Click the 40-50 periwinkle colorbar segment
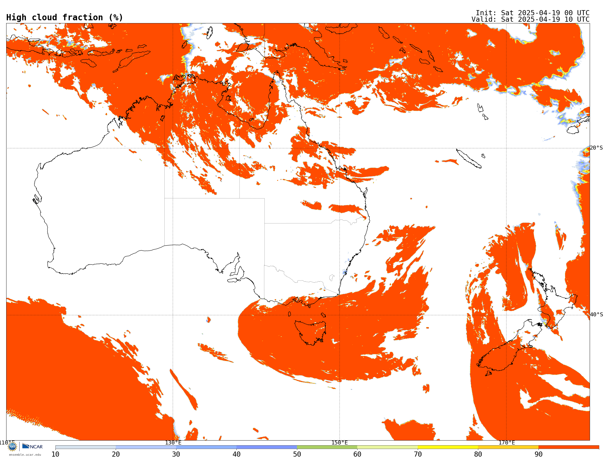608x458 pixels. [x=267, y=447]
